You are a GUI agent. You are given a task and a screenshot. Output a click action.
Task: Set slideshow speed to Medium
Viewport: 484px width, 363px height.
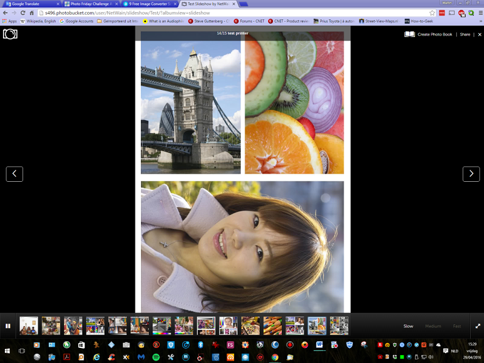click(433, 326)
